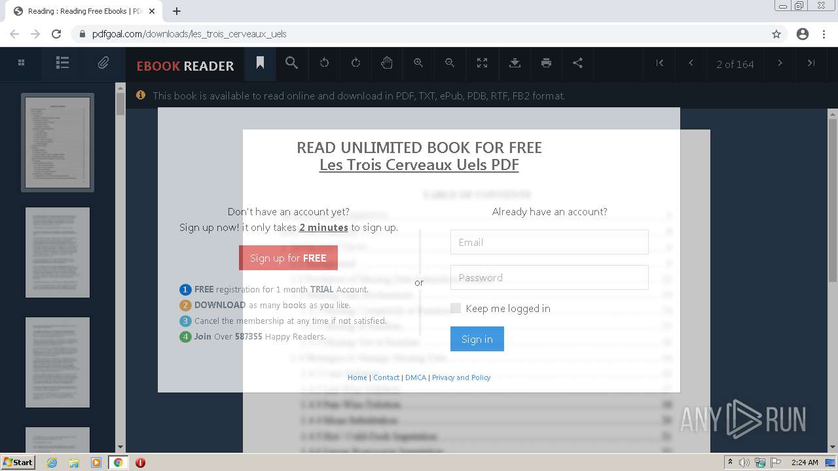
Task: Jump to the last page
Action: pyautogui.click(x=811, y=63)
